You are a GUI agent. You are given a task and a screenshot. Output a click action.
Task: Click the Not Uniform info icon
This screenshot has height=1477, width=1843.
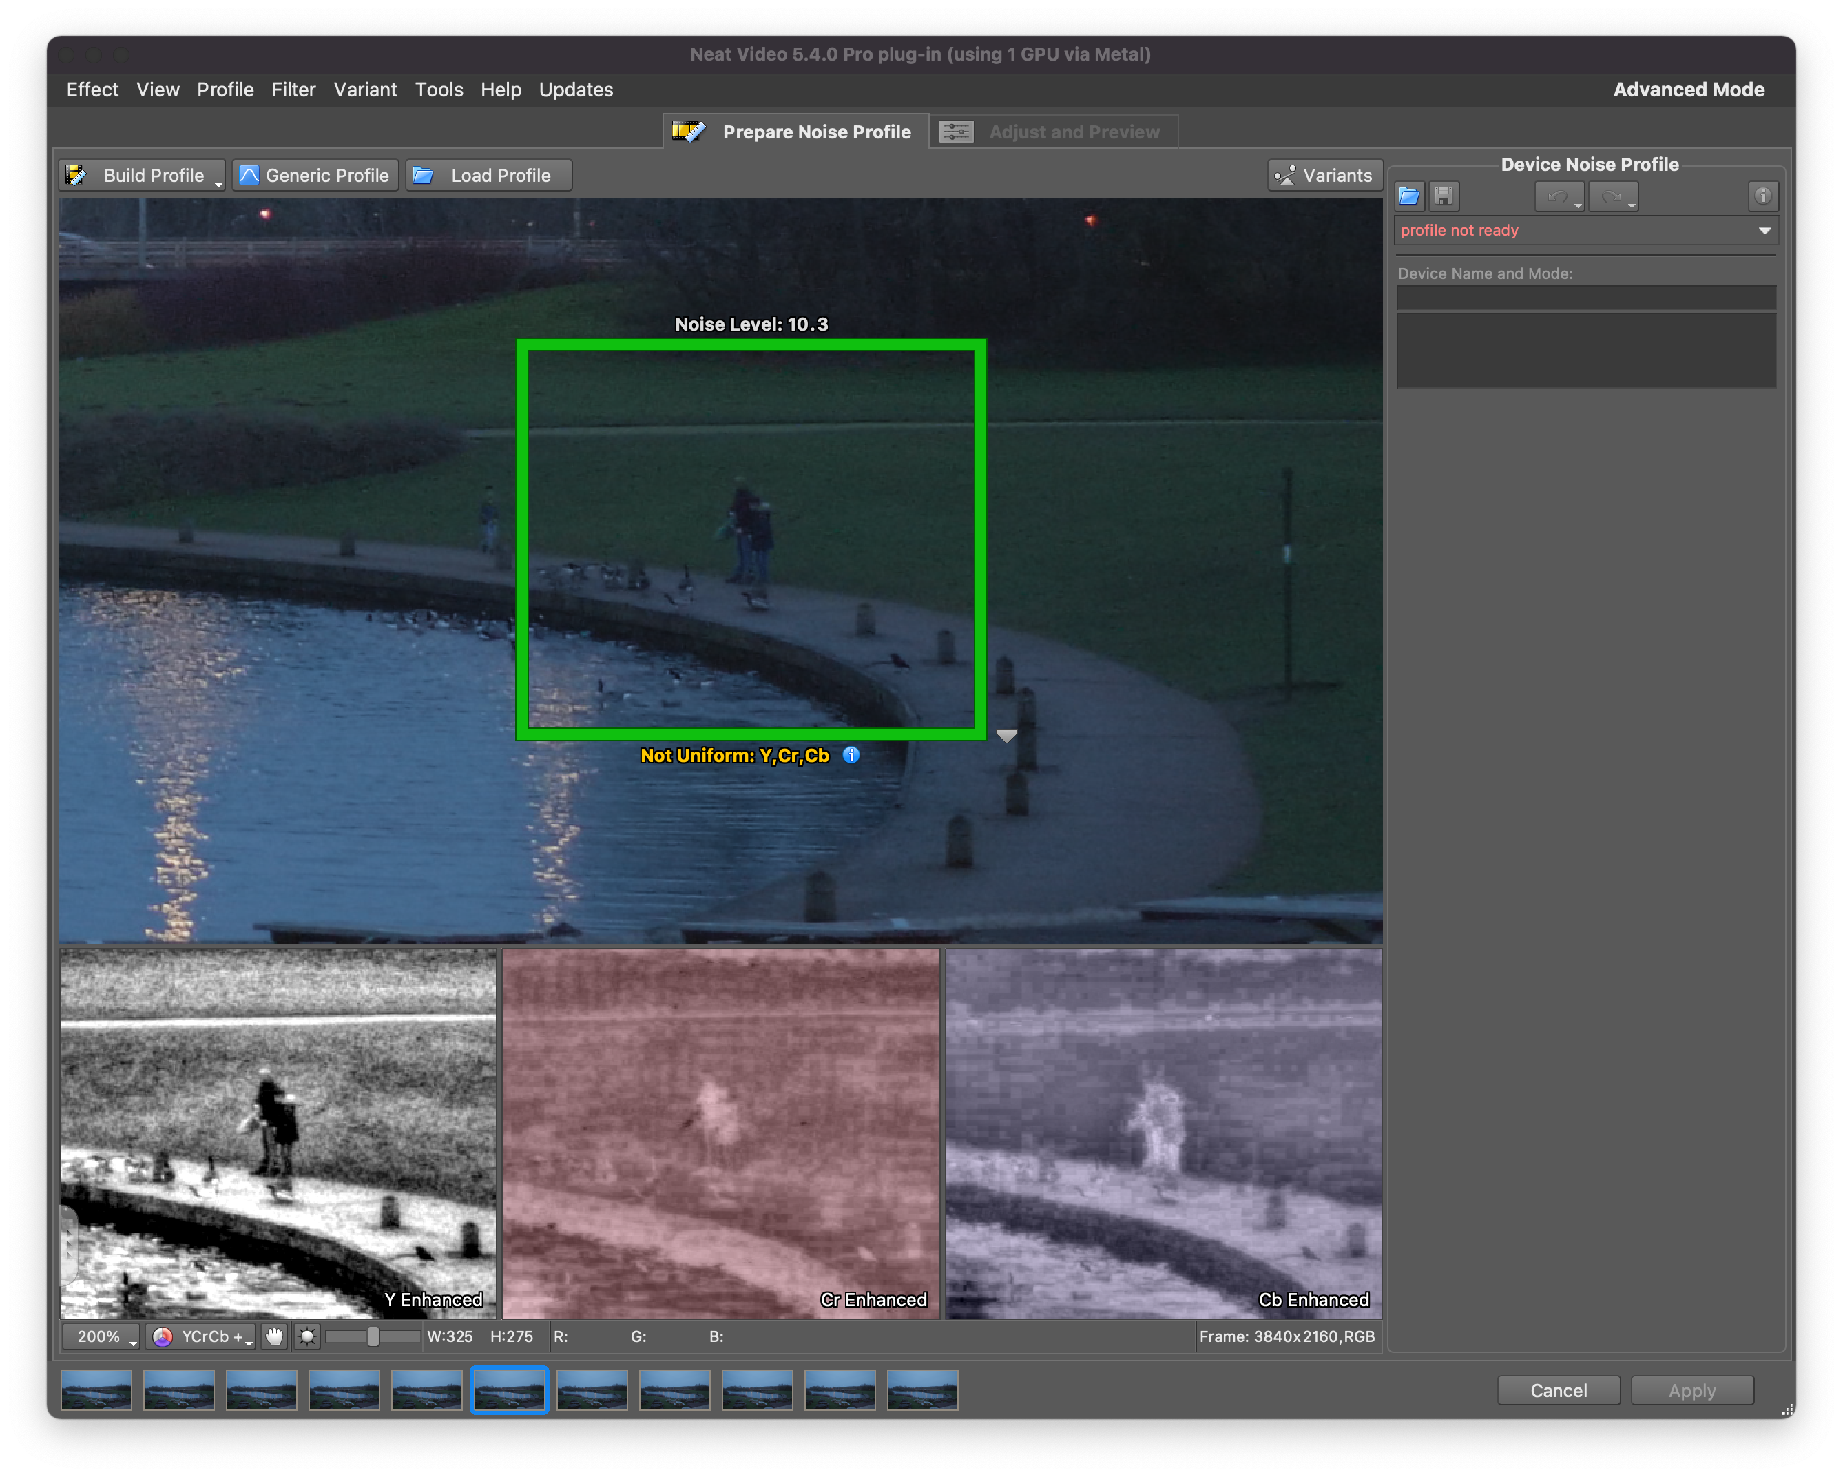click(x=851, y=755)
